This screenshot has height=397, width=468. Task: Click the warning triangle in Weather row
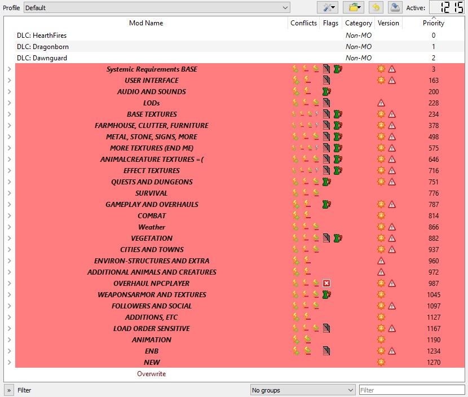(392, 227)
